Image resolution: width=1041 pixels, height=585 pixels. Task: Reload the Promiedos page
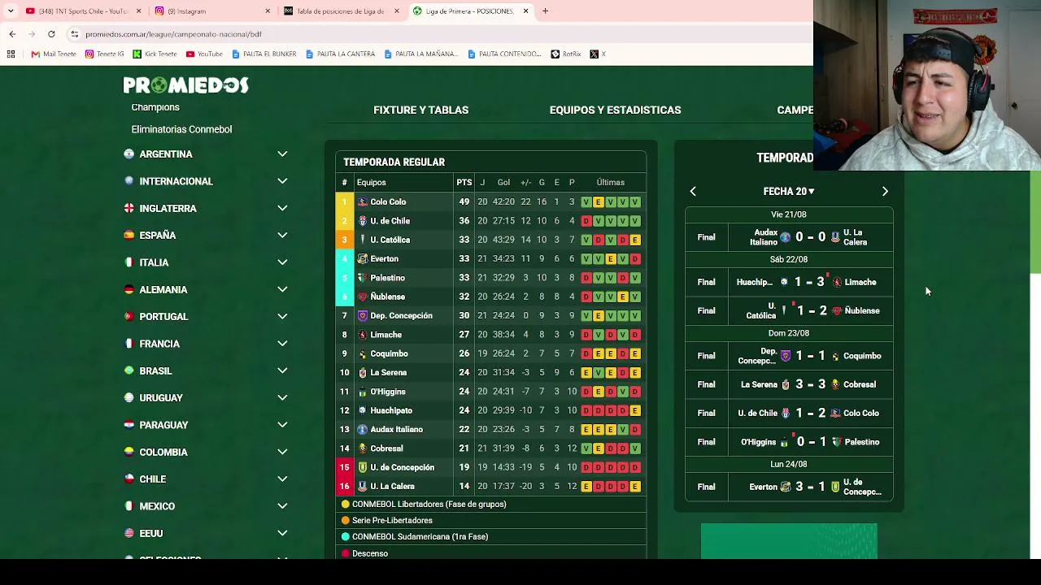point(51,34)
